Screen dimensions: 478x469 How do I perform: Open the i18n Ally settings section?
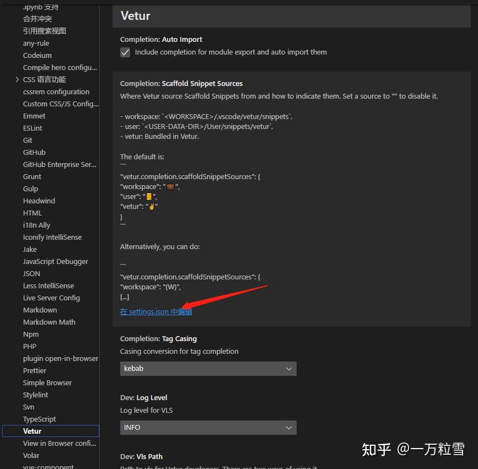tap(36, 225)
